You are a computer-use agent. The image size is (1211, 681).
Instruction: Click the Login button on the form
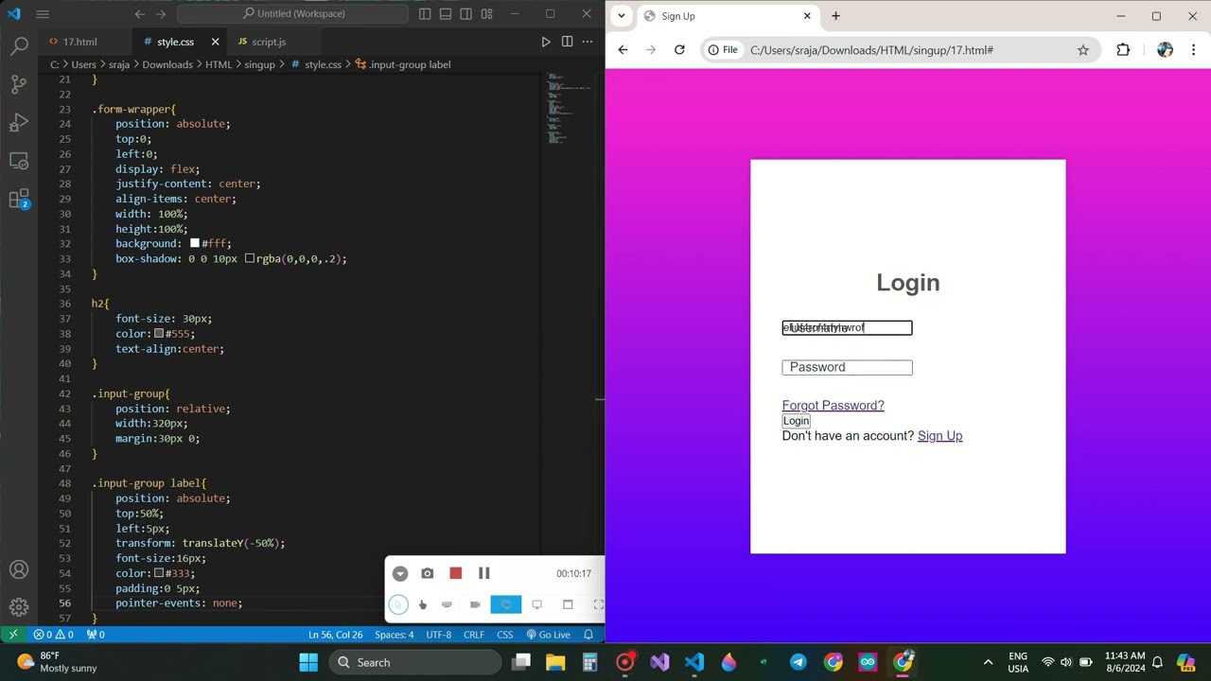(796, 421)
